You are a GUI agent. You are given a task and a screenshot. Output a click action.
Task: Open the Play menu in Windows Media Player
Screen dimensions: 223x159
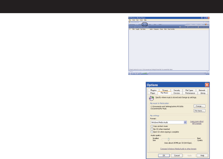pyautogui.click(x=137, y=20)
